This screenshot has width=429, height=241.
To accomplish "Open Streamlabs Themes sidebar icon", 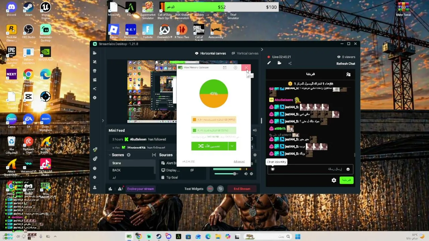I will 95,62.
